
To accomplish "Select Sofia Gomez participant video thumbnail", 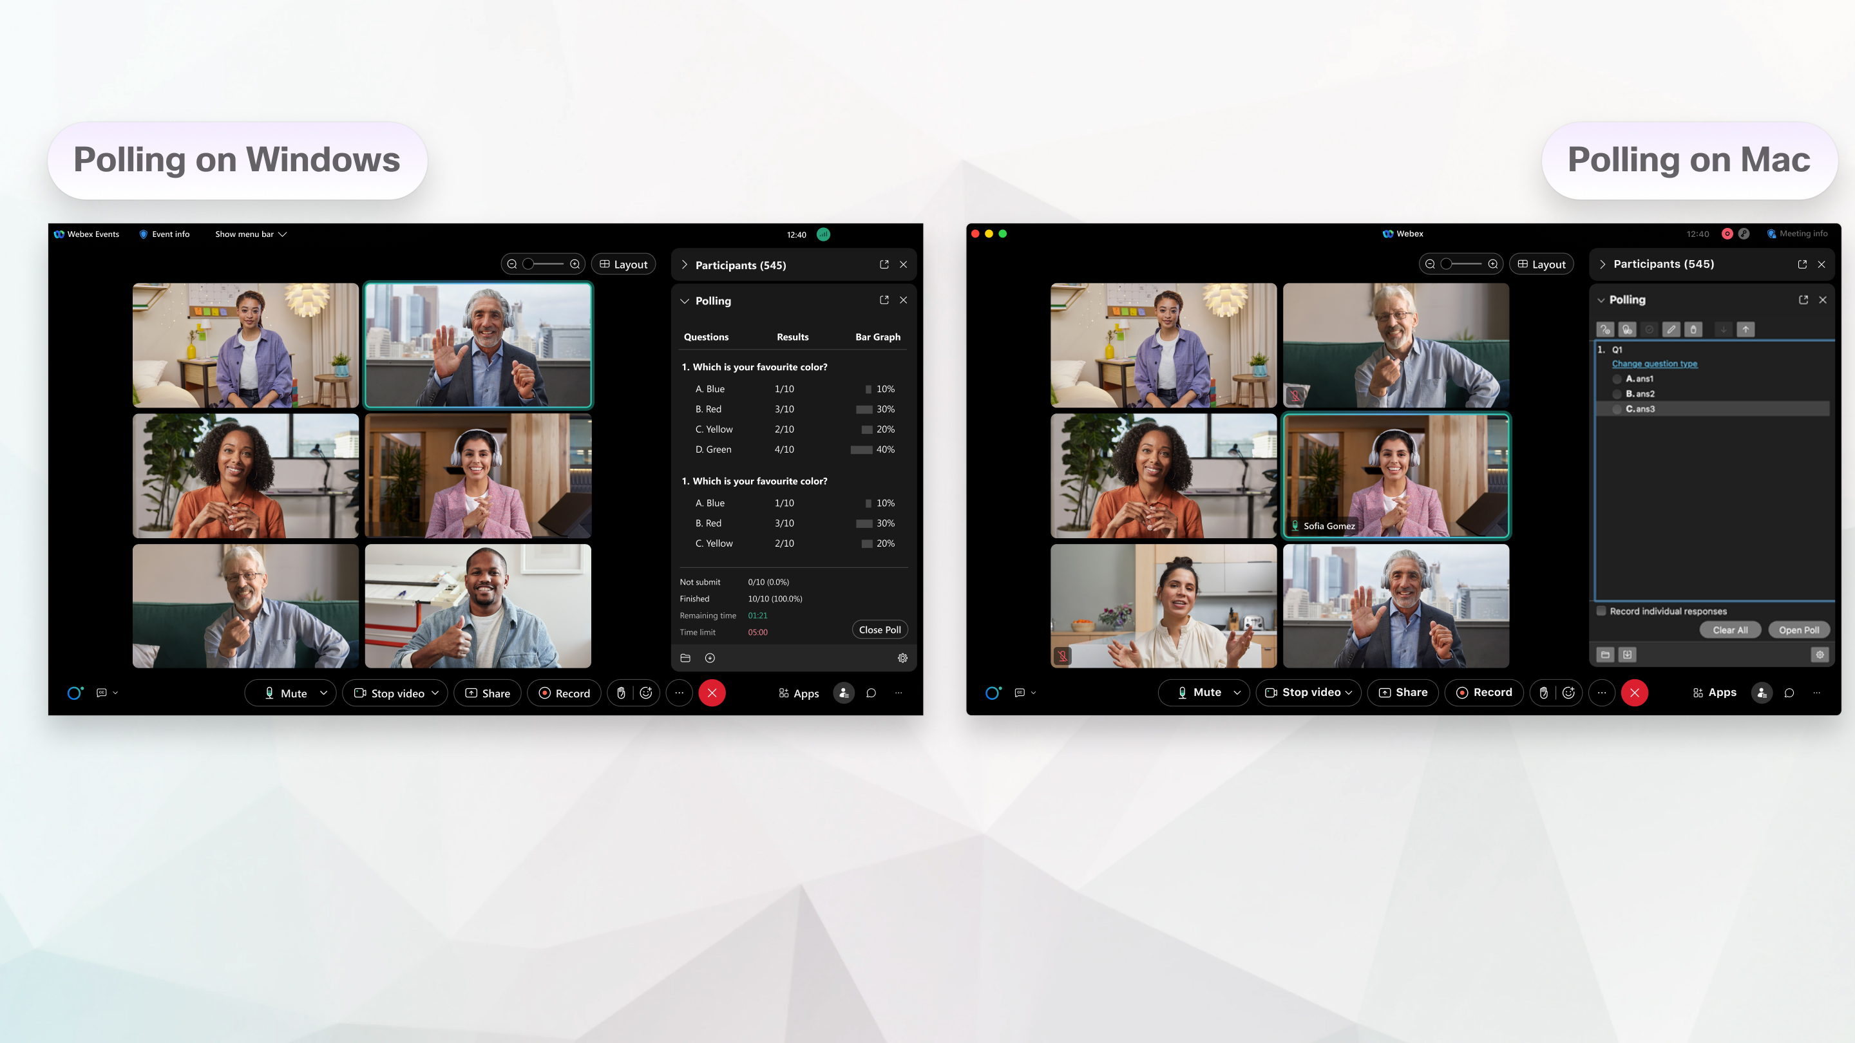I will tap(1396, 474).
